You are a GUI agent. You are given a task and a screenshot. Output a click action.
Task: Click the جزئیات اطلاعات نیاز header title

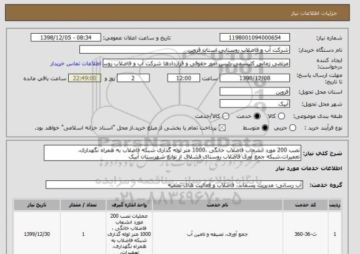point(314,13)
